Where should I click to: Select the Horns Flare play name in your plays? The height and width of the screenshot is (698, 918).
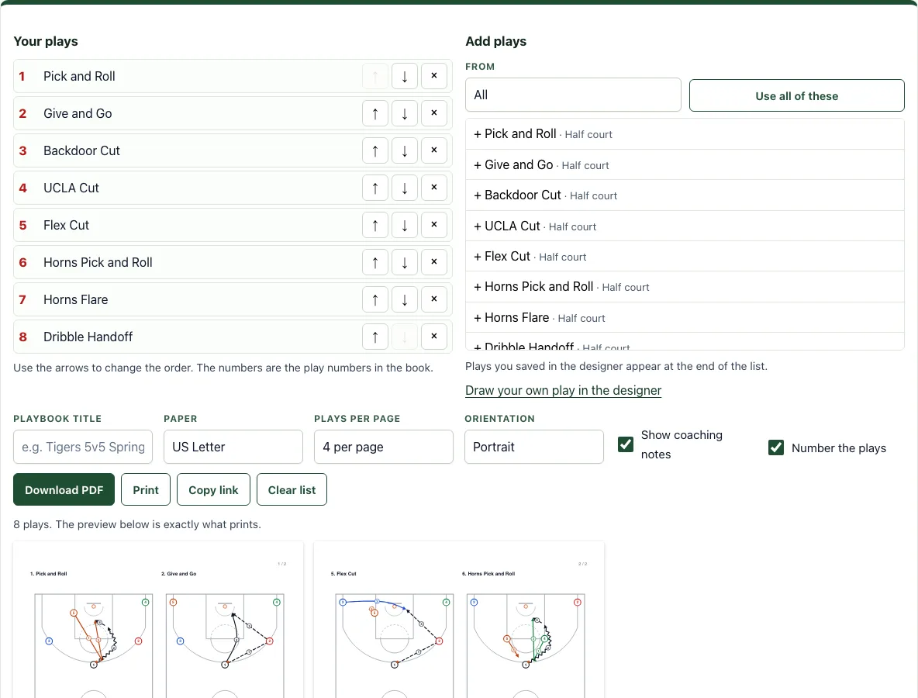pos(75,300)
